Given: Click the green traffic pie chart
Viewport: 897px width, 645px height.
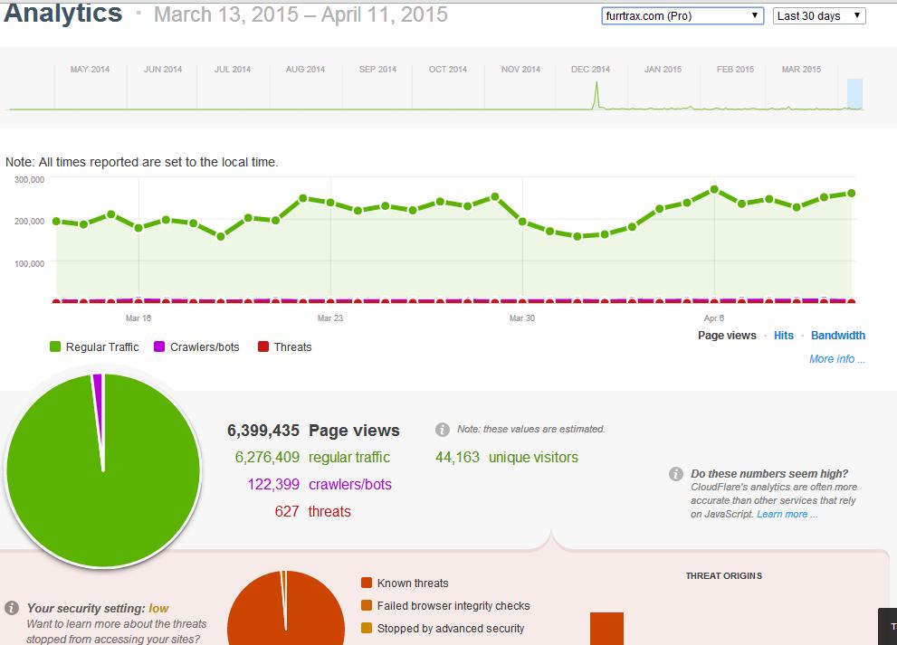Looking at the screenshot, I should (x=102, y=470).
